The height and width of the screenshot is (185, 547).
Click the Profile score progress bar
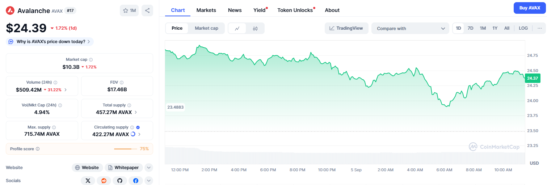click(126, 149)
